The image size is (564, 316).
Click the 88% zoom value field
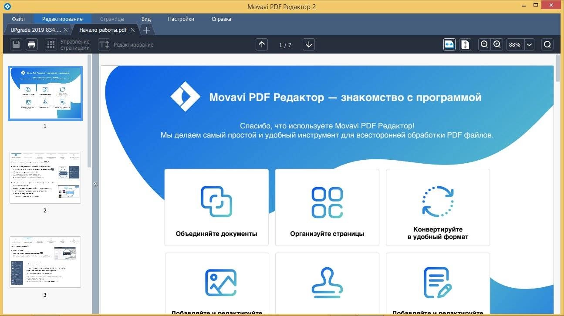(515, 44)
